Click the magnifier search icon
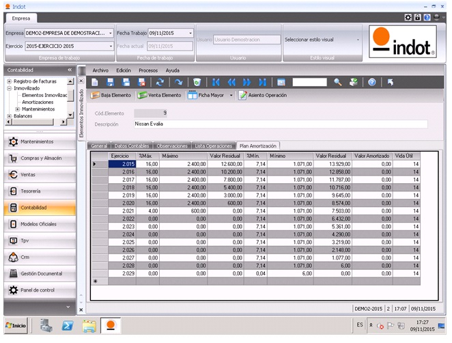This screenshot has height=343, width=452. (x=337, y=82)
